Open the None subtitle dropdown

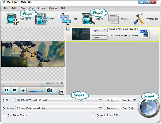click(x=100, y=37)
